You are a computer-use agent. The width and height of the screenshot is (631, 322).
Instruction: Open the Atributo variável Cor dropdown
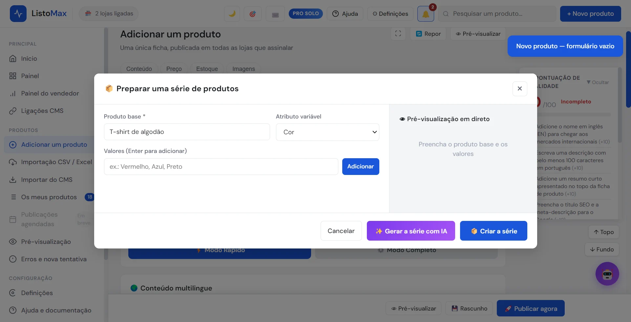[x=327, y=132]
